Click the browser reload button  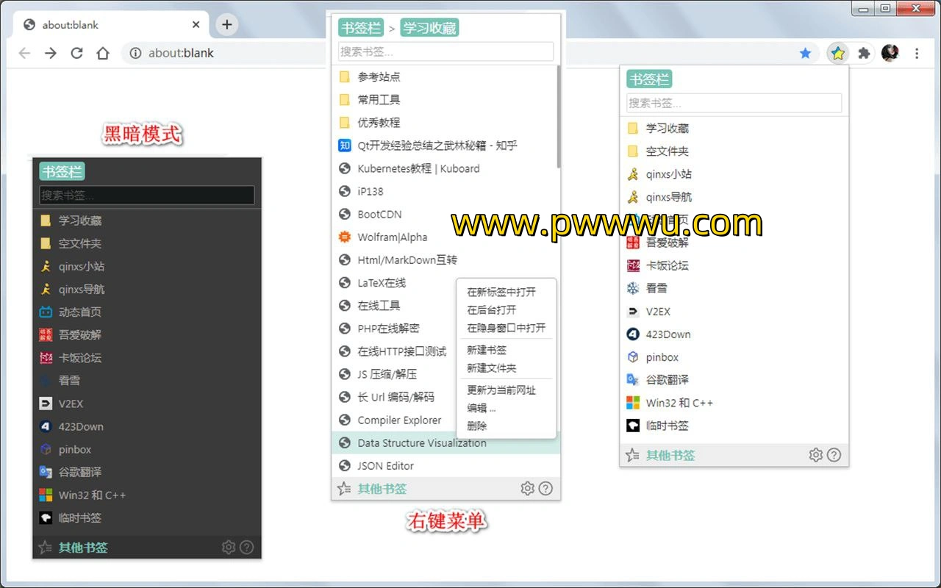76,53
